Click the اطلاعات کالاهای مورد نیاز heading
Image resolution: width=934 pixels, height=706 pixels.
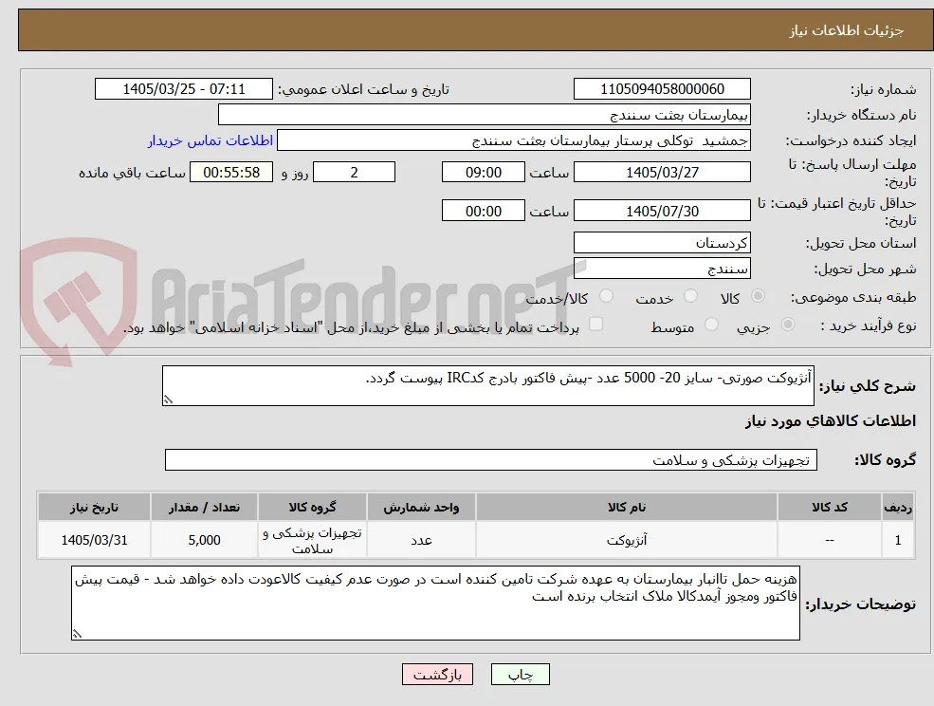[x=831, y=421]
